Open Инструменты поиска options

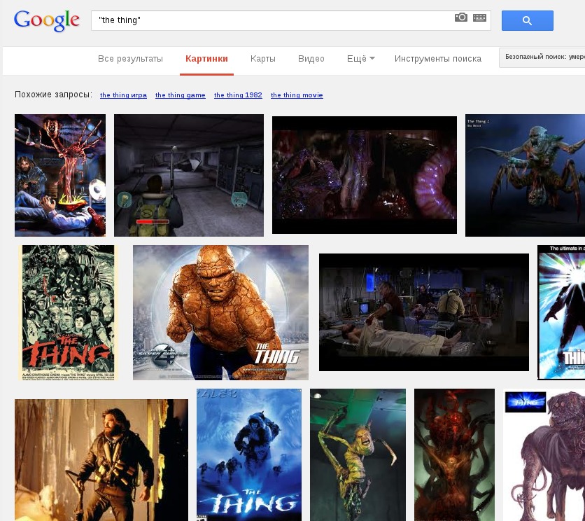[x=438, y=59]
